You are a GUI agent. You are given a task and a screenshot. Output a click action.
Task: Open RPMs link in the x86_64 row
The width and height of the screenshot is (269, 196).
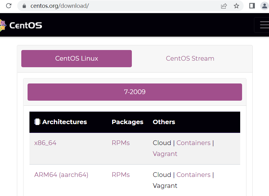point(121,143)
